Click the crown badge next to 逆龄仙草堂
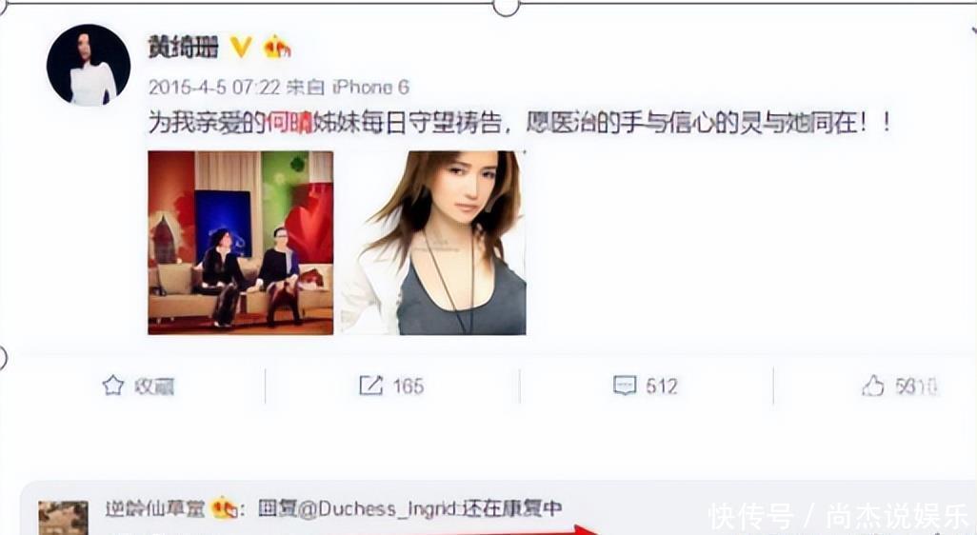 pos(225,508)
